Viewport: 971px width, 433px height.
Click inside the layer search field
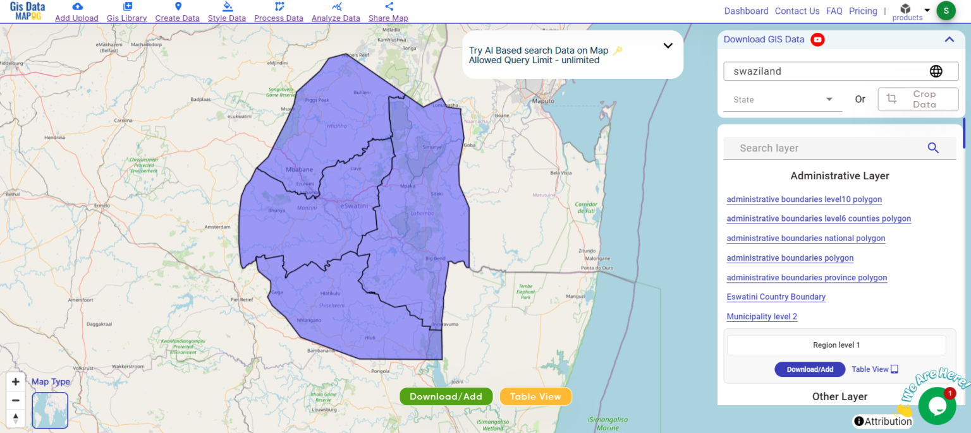tap(822, 148)
